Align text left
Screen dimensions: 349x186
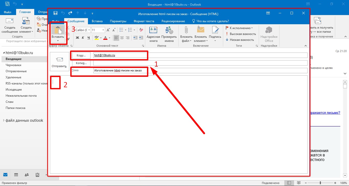pos(116,38)
